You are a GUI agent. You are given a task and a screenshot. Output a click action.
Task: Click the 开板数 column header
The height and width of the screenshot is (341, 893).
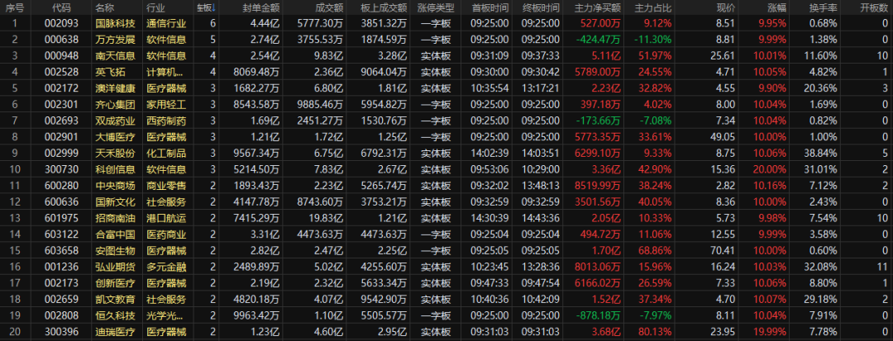(x=874, y=8)
